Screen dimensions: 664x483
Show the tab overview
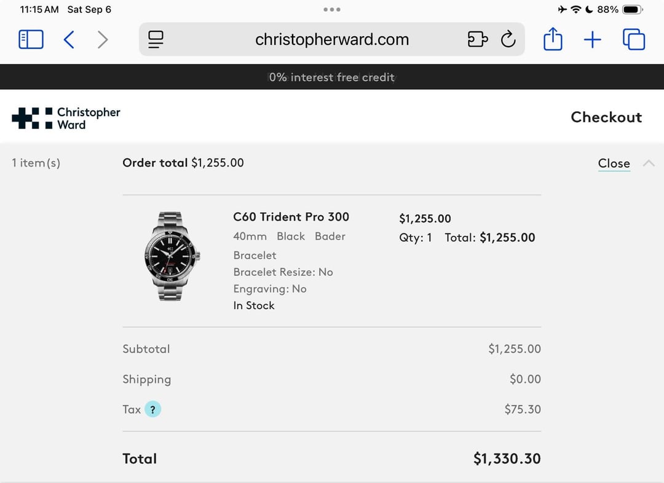[x=634, y=39]
